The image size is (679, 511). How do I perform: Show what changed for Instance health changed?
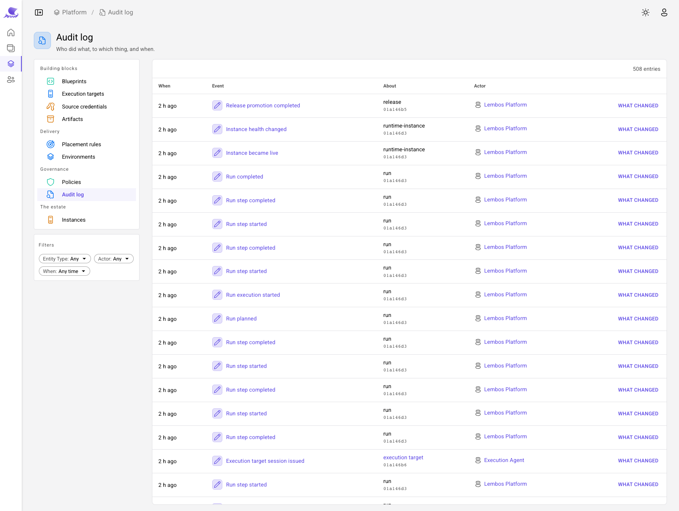(638, 129)
